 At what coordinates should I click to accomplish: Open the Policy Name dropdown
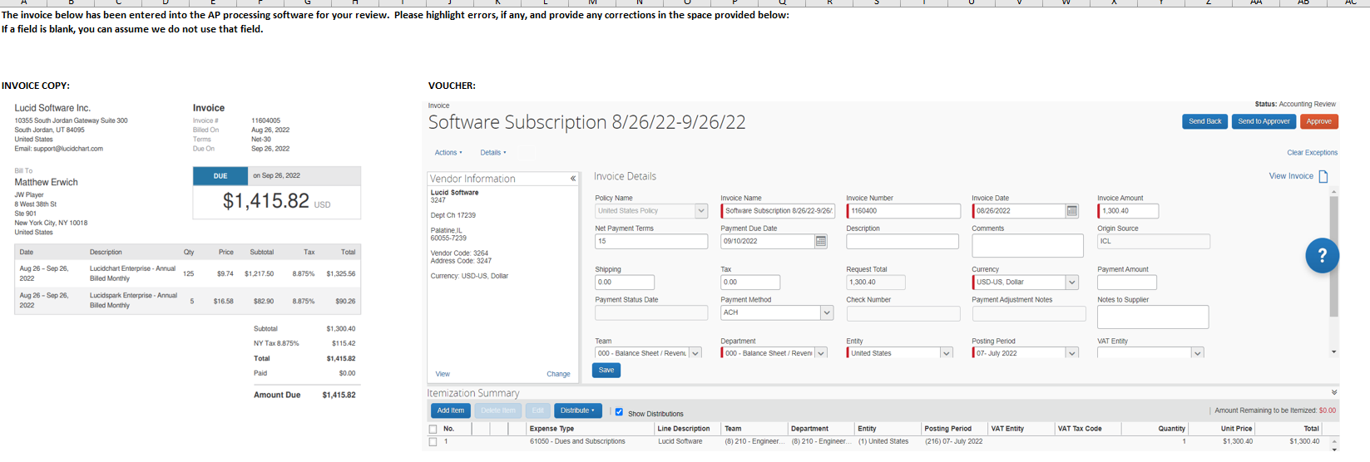coord(700,211)
